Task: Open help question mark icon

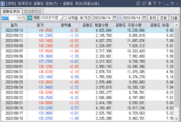Action: click(x=159, y=3)
